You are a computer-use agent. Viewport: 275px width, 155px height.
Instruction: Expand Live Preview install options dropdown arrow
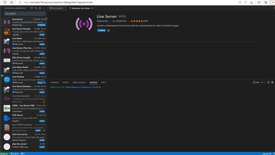[x=44, y=83]
